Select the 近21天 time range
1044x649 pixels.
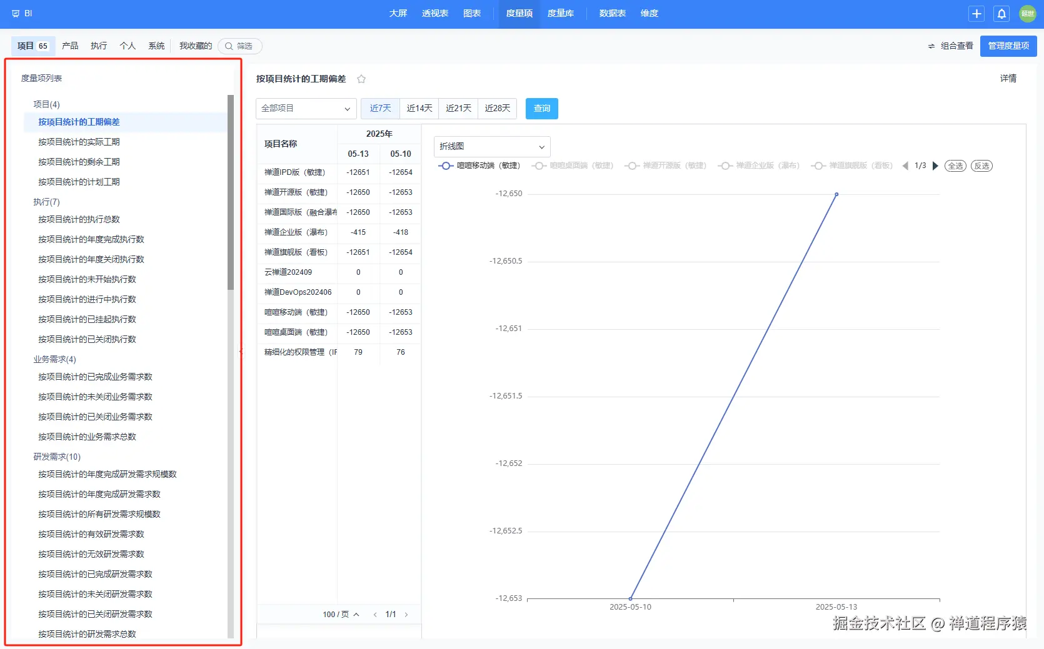click(x=458, y=109)
